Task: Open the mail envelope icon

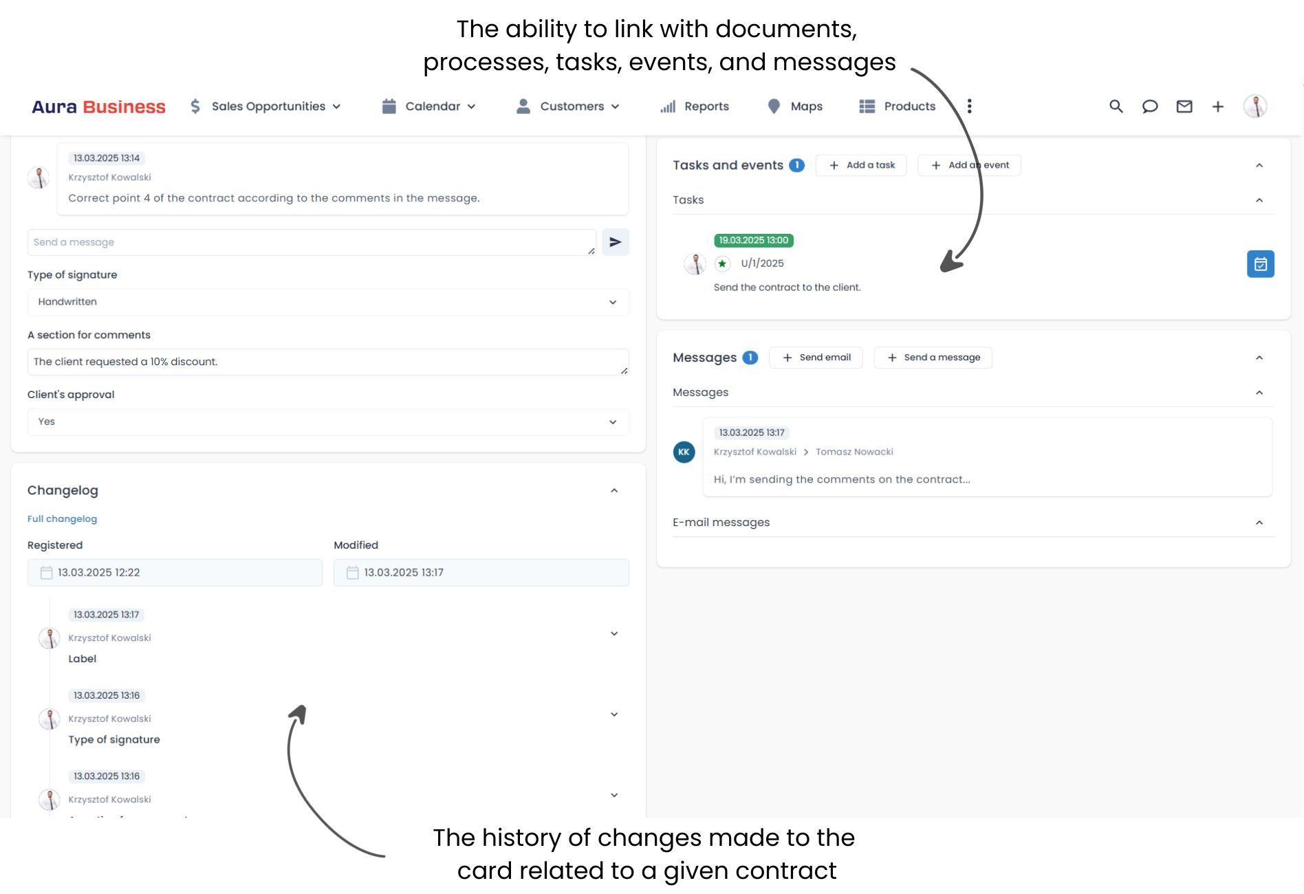Action: (x=1184, y=107)
